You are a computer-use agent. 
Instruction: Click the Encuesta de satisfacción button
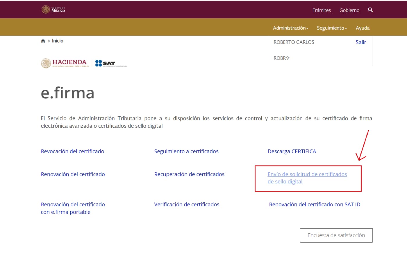336,235
